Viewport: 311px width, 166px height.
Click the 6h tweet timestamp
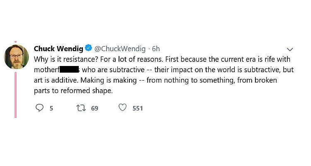pos(156,49)
